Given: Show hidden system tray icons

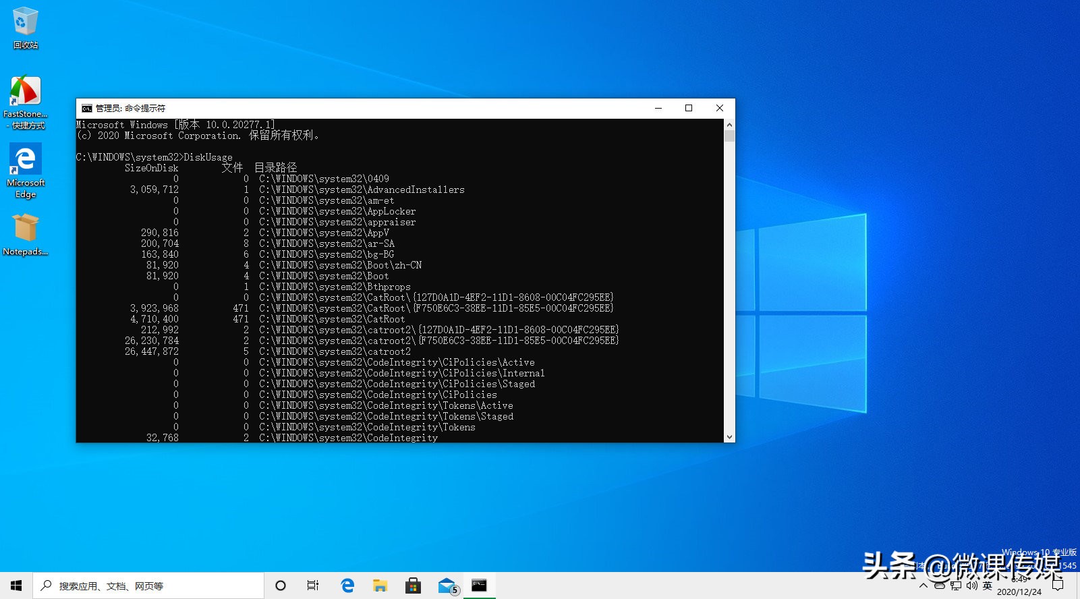Looking at the screenshot, I should [923, 586].
